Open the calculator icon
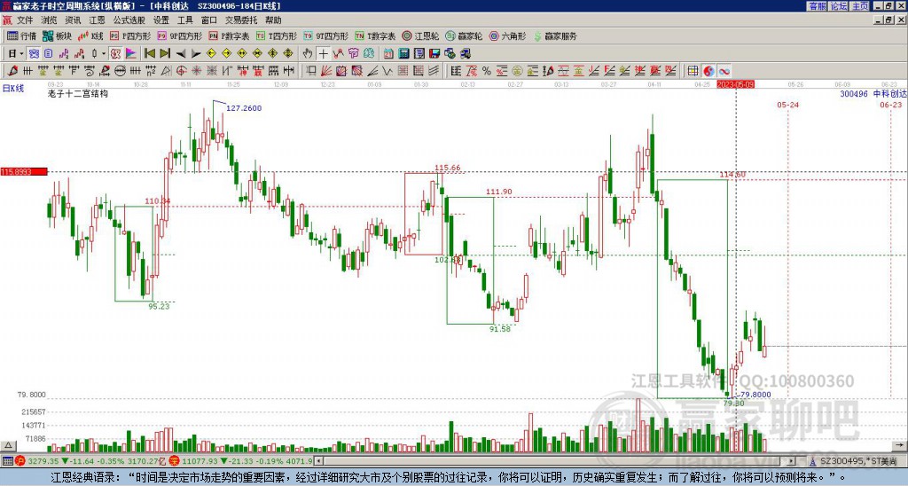This screenshot has height=486, width=908. pos(404,54)
